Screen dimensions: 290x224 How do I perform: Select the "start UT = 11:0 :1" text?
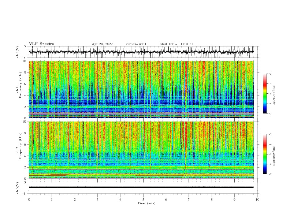tap(177, 44)
